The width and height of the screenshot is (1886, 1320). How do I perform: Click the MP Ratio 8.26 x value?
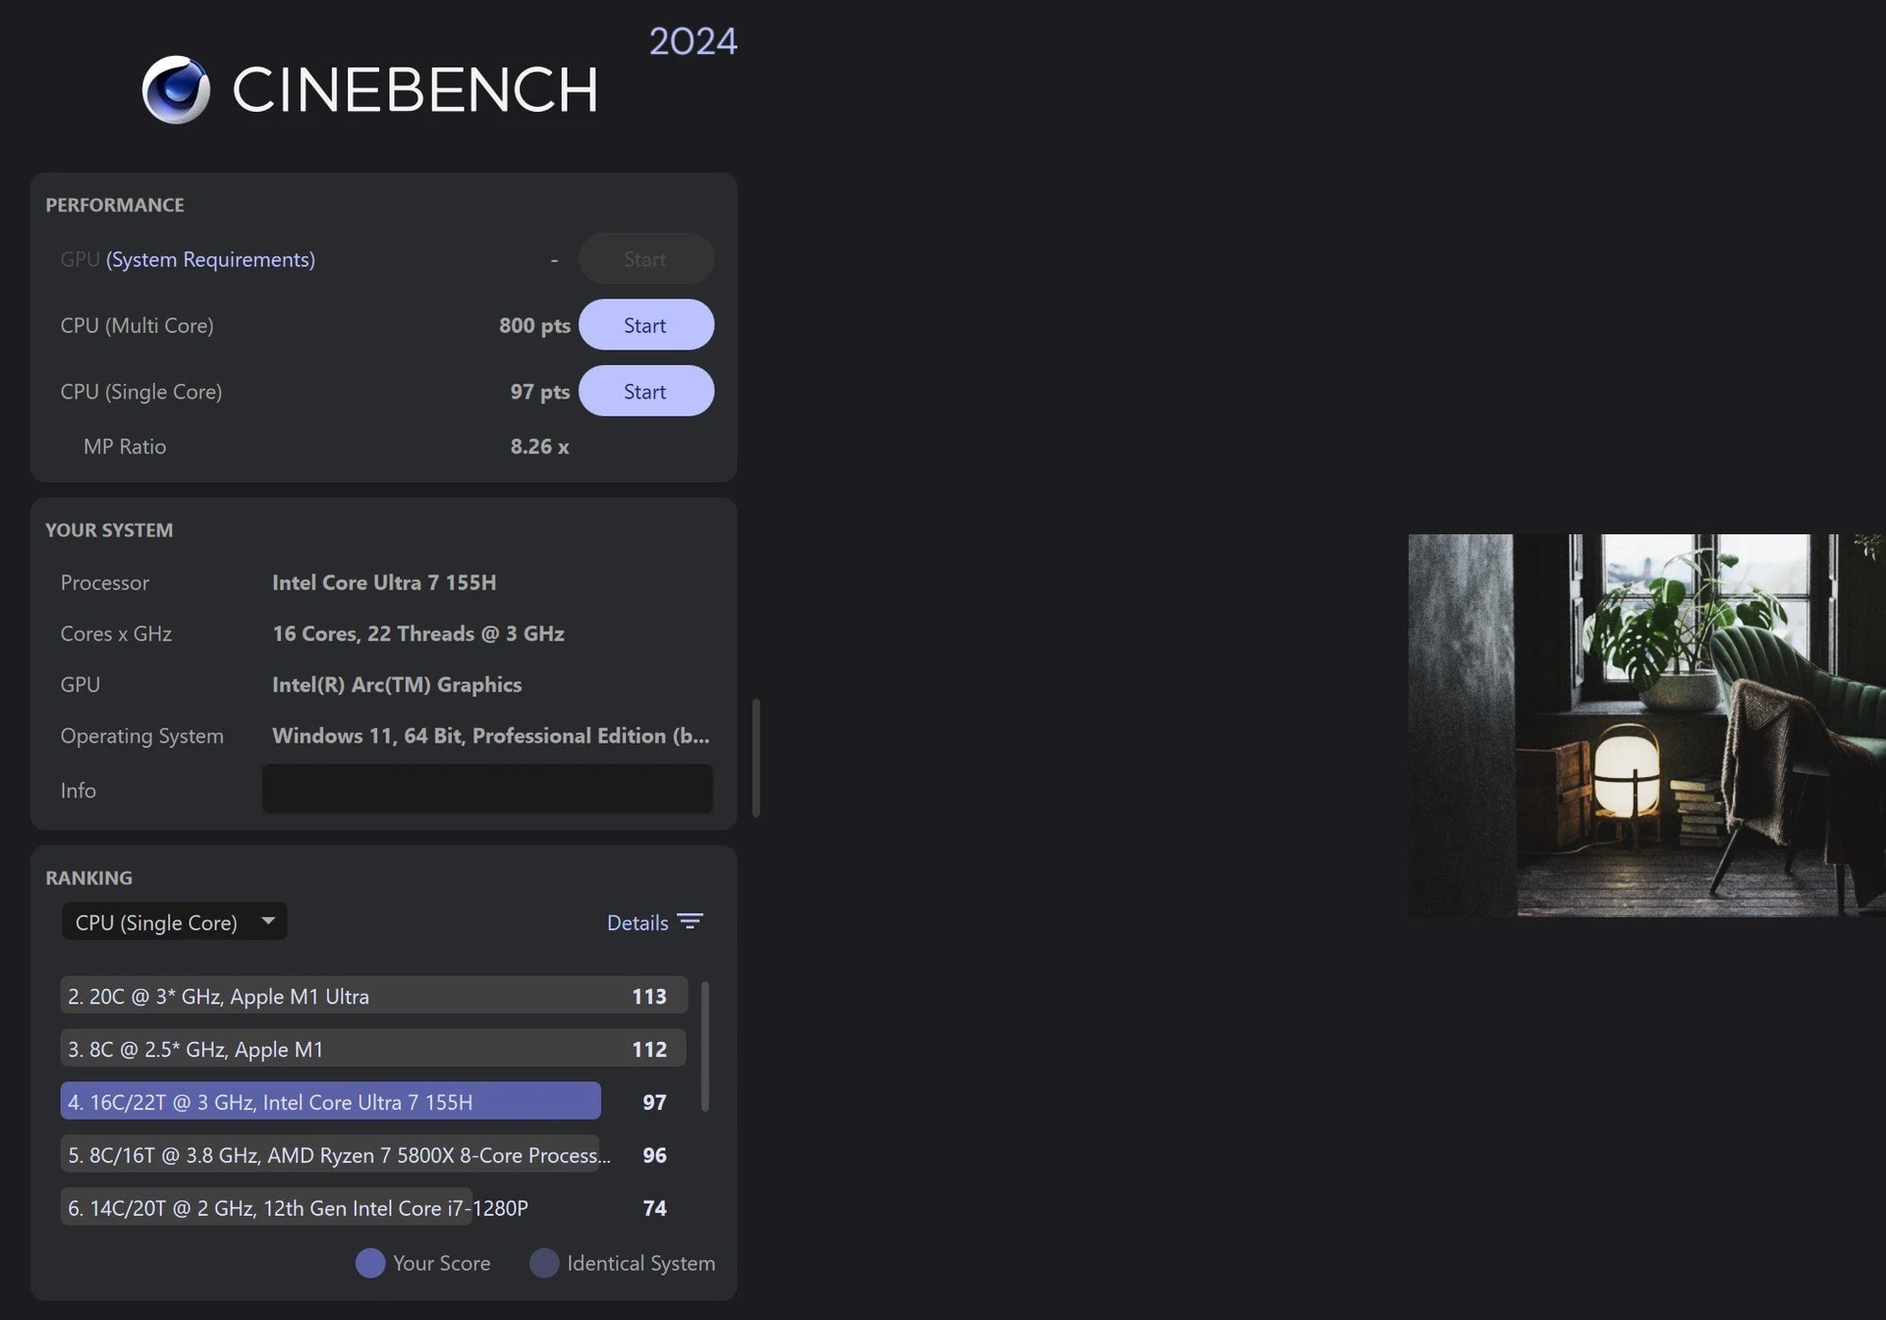539,446
